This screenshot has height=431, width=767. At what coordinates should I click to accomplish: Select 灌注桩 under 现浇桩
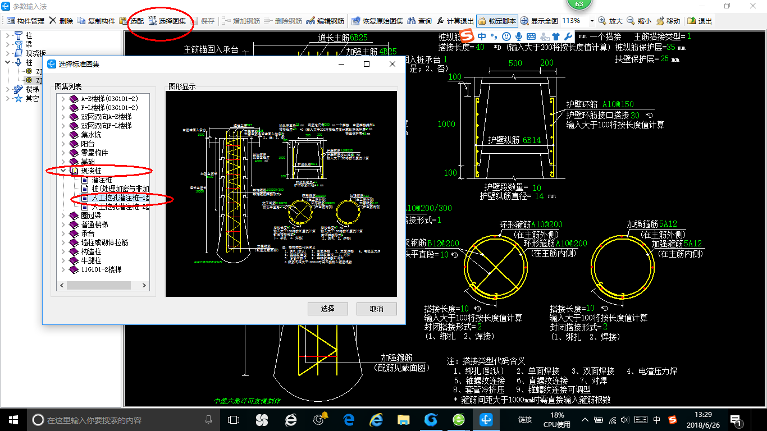[x=102, y=180]
